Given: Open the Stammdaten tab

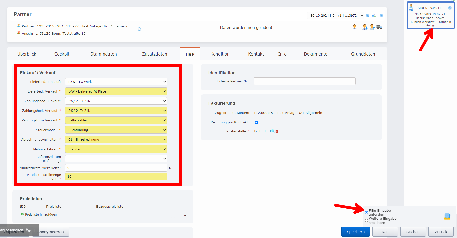Looking at the screenshot, I should [104, 54].
